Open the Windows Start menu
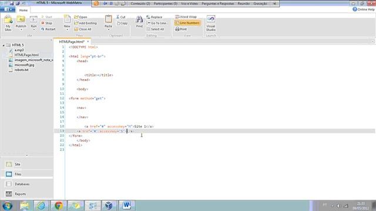This screenshot has width=376, height=211. coord(8,206)
